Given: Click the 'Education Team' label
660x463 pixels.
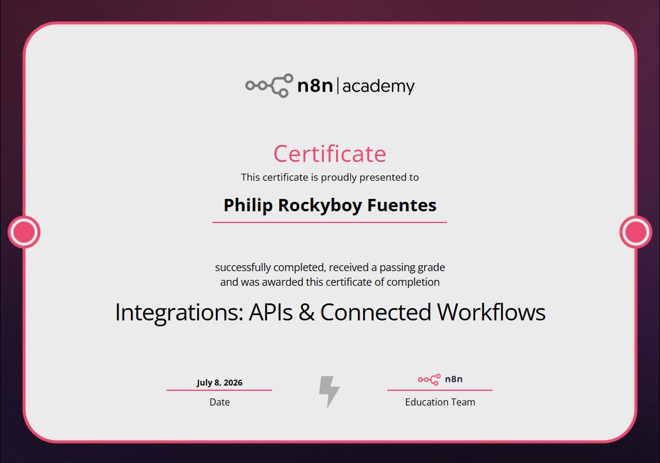Looking at the screenshot, I should click(x=440, y=402).
